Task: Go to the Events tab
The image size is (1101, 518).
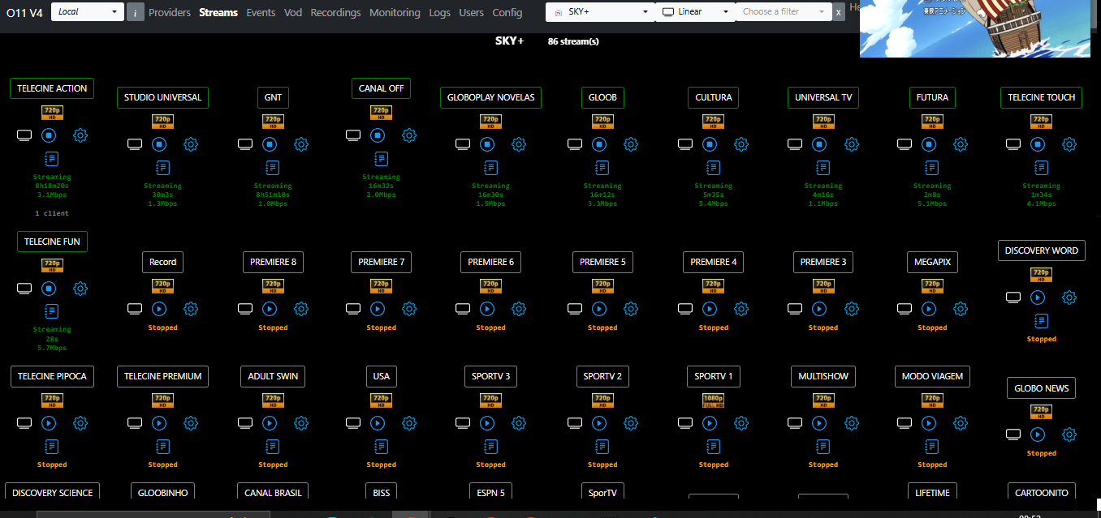Action: (x=261, y=12)
